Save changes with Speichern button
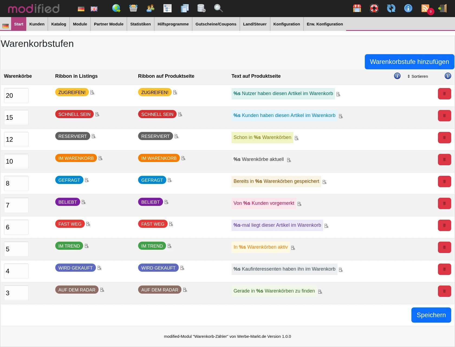The width and height of the screenshot is (455, 347). point(431,315)
